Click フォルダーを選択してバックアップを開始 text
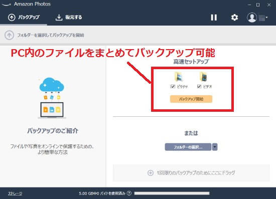Viewport: 276px width, 199px height. click(51, 35)
